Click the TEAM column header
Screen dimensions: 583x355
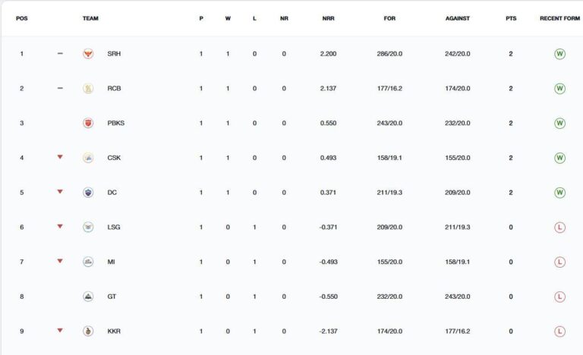(90, 18)
